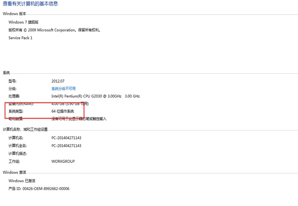Click the model value 2012.07
The height and width of the screenshot is (206, 298).
(x=58, y=81)
